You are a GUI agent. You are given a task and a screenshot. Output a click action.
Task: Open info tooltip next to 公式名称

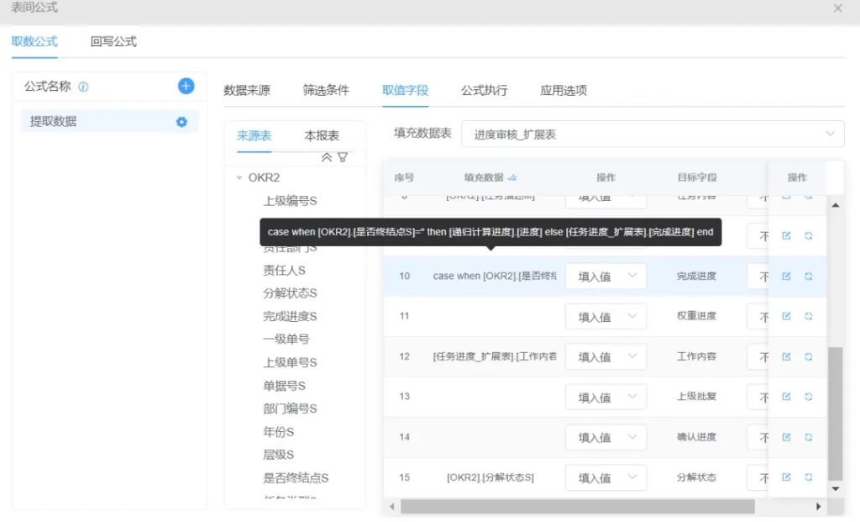(x=83, y=87)
